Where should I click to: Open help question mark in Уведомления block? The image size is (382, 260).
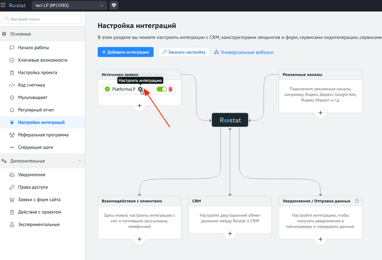coord(357,201)
